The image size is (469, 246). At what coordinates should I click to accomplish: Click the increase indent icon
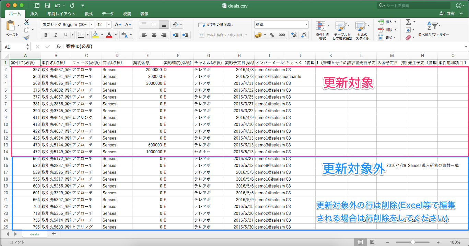click(x=186, y=35)
